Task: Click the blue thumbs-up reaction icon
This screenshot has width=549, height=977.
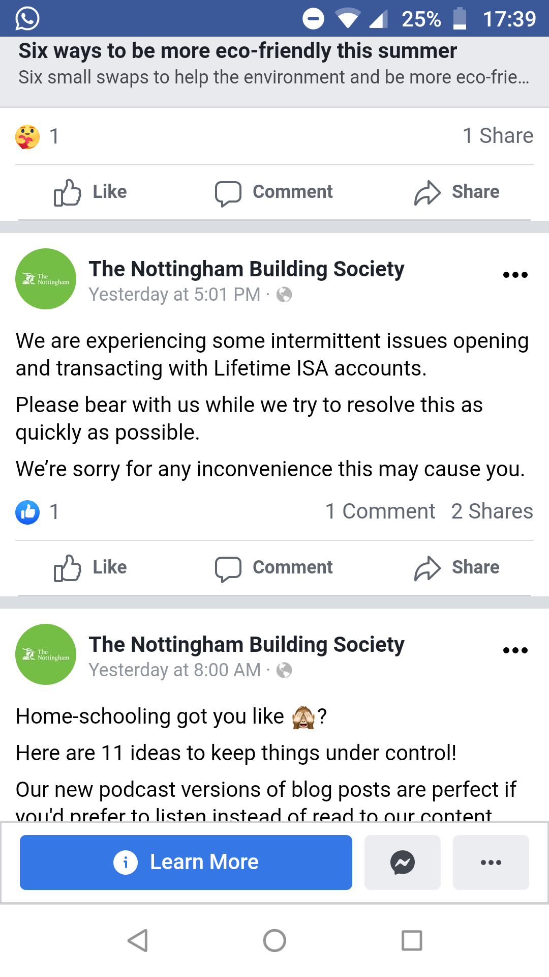Action: (27, 512)
